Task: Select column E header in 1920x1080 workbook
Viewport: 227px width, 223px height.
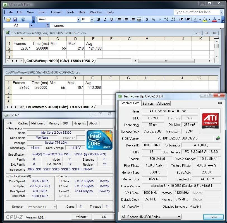Action: (92, 78)
